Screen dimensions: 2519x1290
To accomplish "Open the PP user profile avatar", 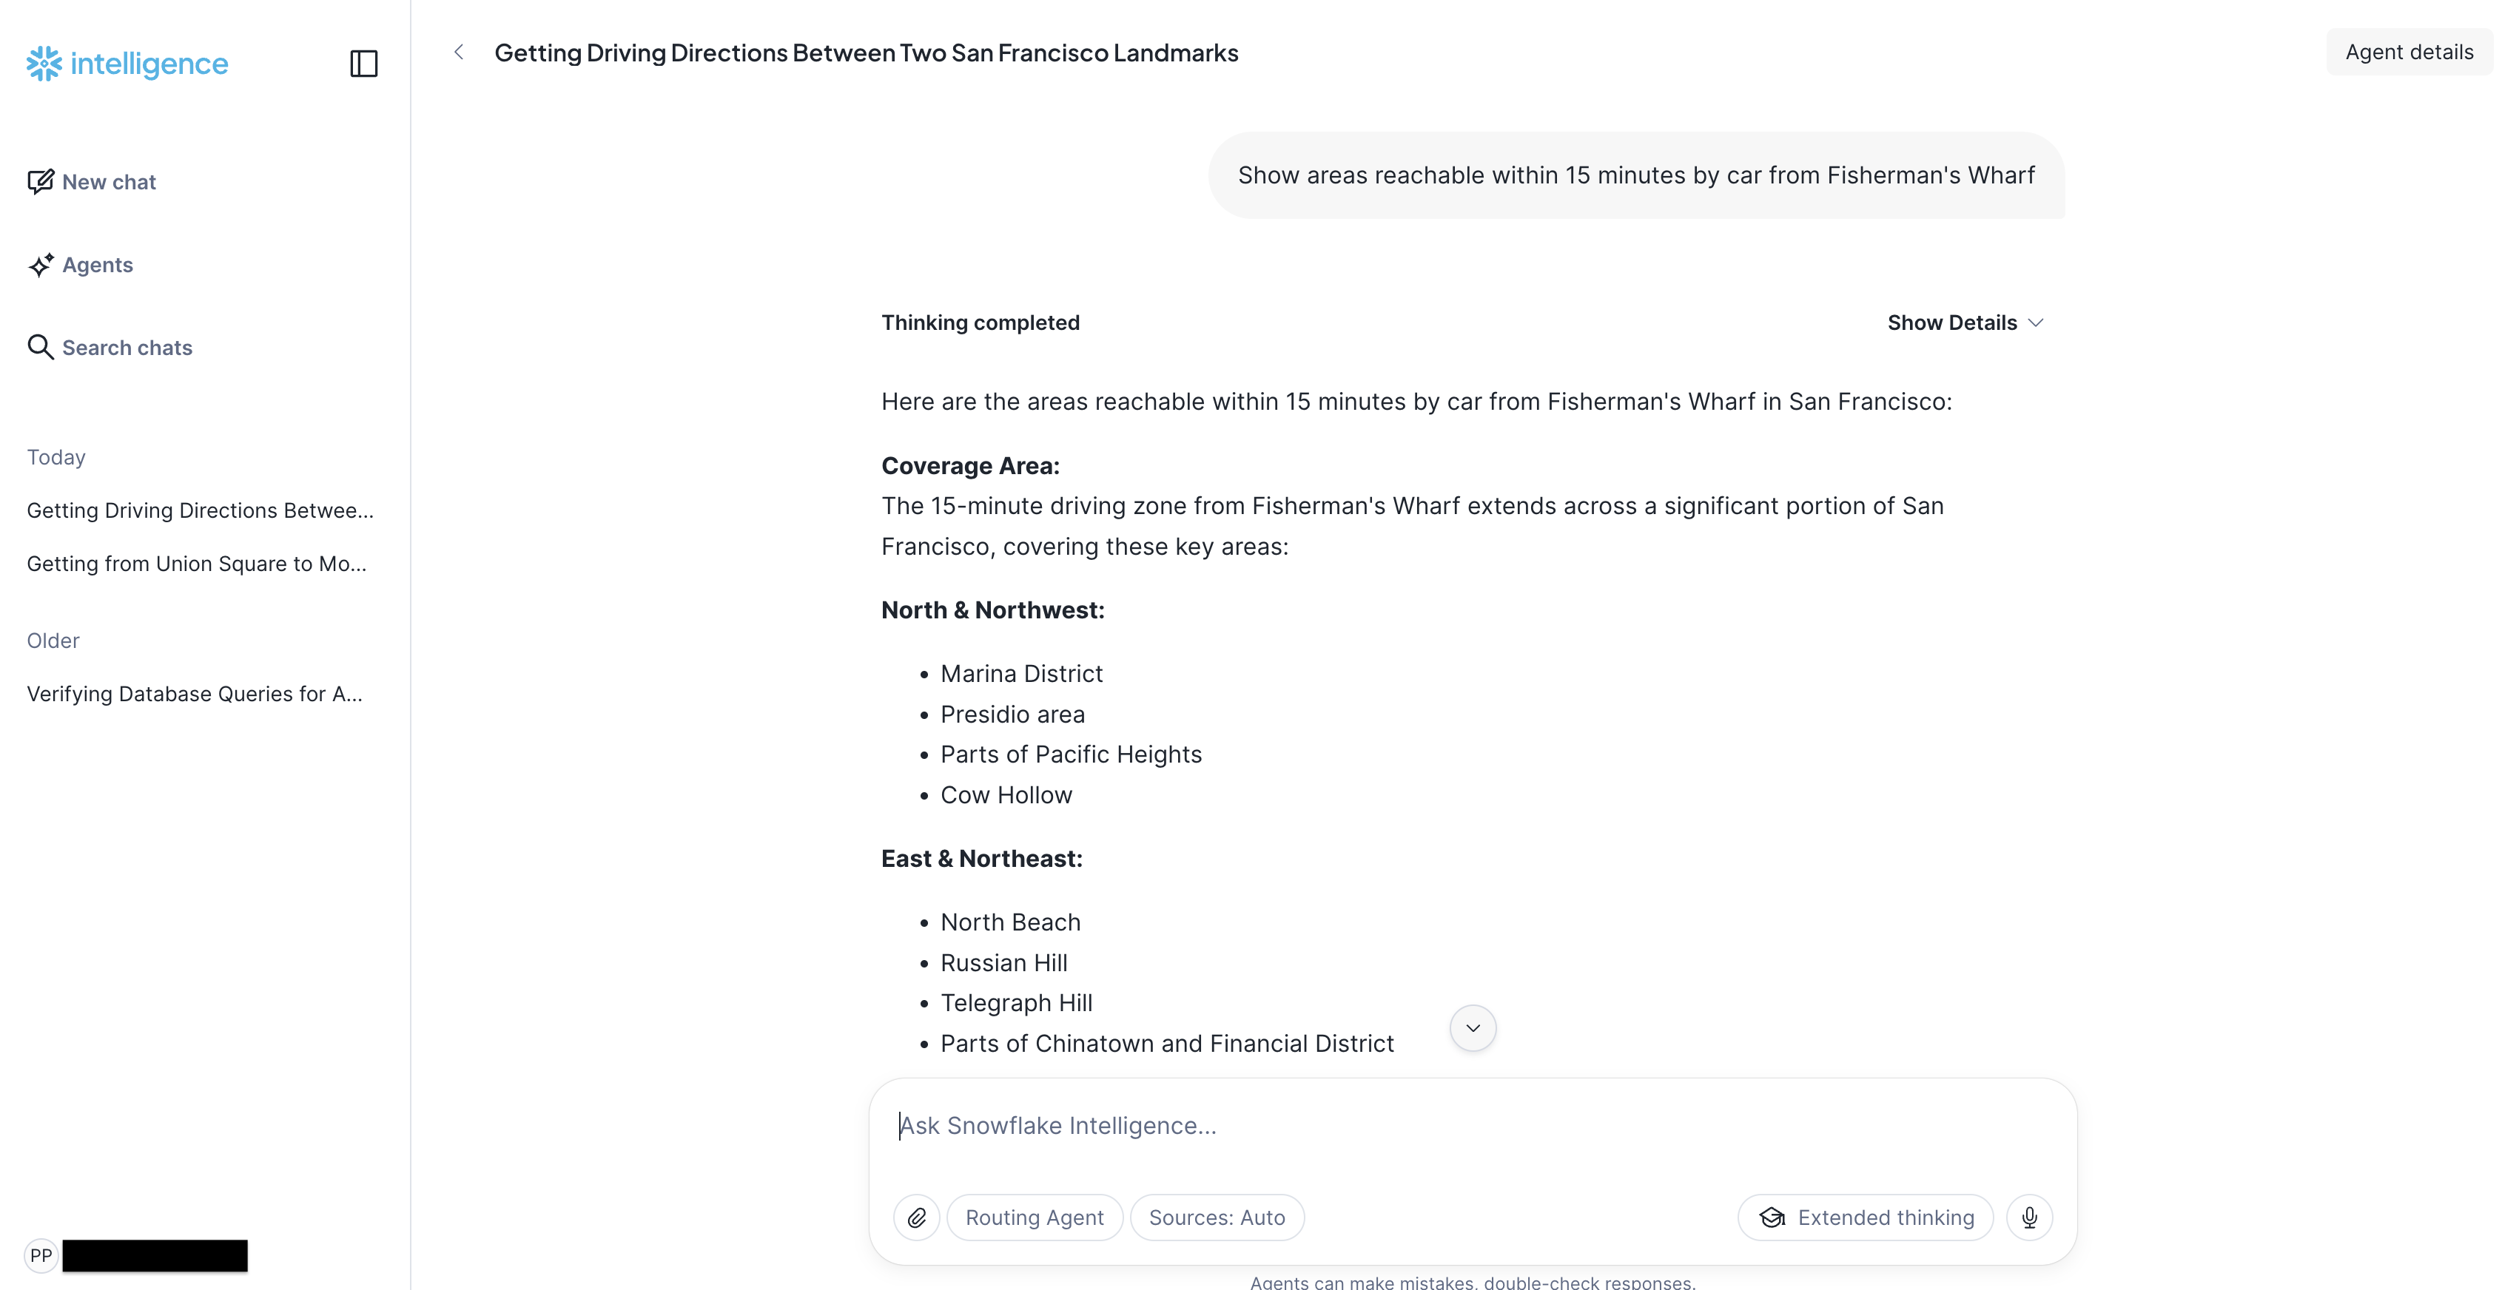I will [x=41, y=1254].
